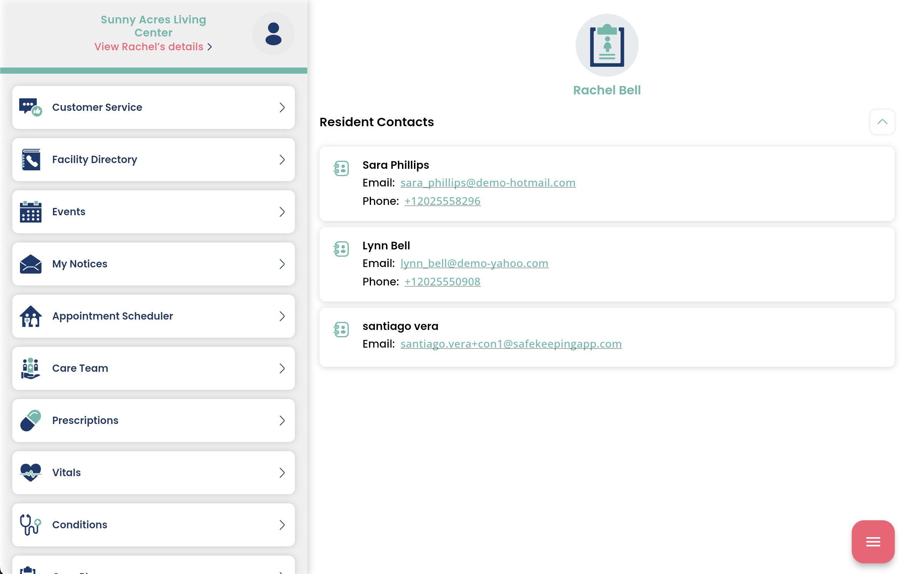Viewport: 904px width, 574px height.
Task: Email lynn_bell@demo-yahoo.com link
Action: pyautogui.click(x=474, y=263)
